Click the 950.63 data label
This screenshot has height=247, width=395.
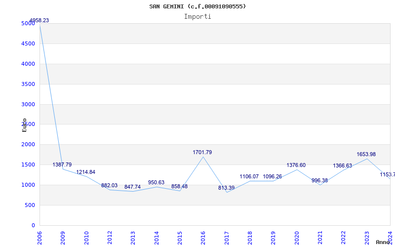[156, 182]
